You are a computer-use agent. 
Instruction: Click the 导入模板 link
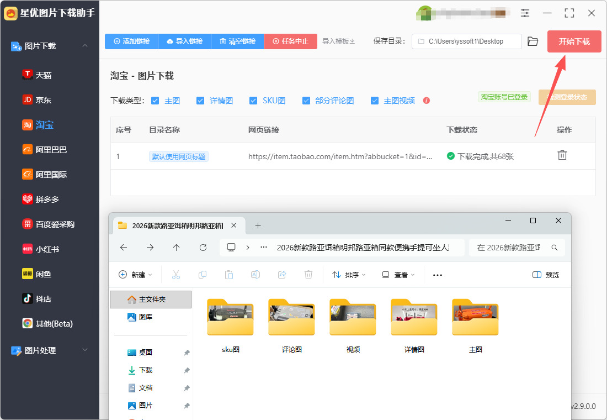pyautogui.click(x=339, y=41)
